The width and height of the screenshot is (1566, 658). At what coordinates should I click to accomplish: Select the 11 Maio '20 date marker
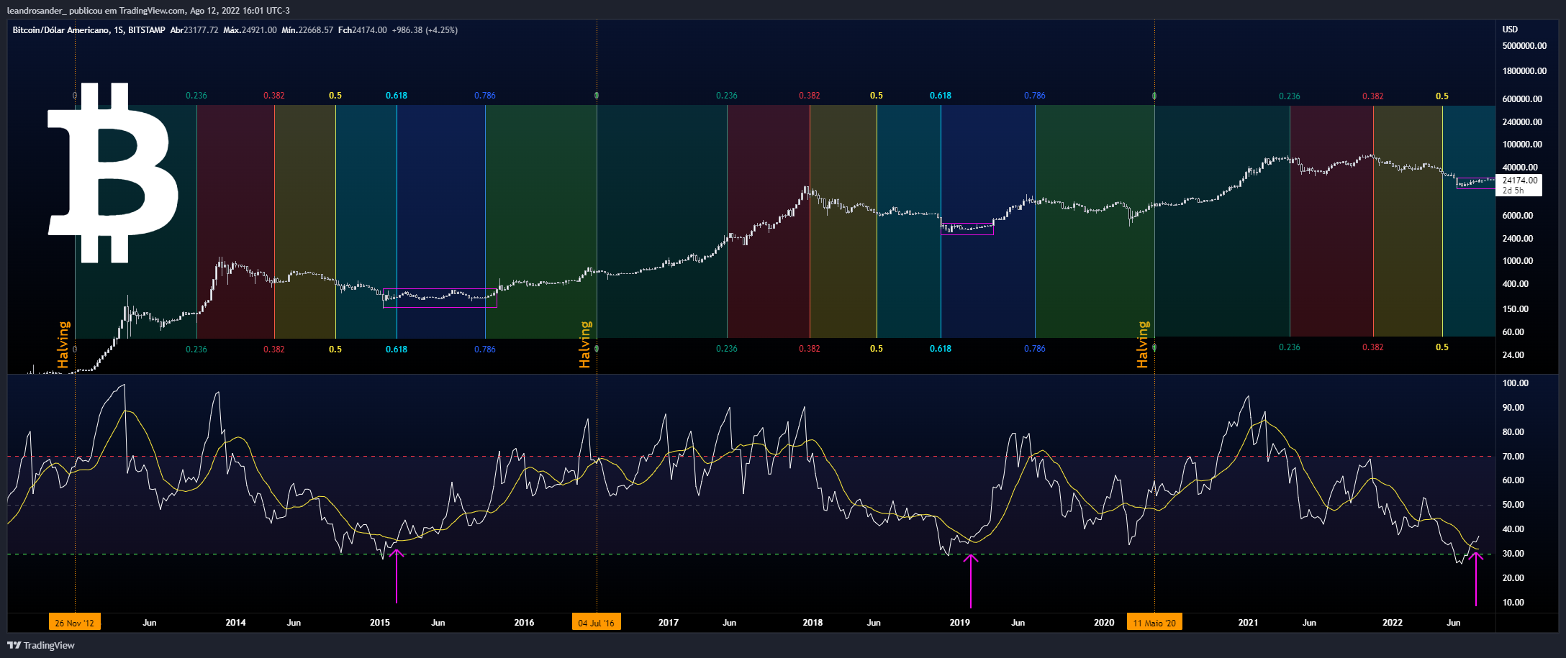click(x=1154, y=623)
